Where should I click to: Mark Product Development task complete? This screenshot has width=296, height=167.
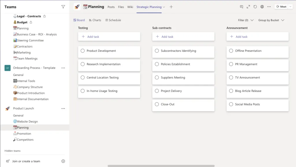tap(82, 51)
